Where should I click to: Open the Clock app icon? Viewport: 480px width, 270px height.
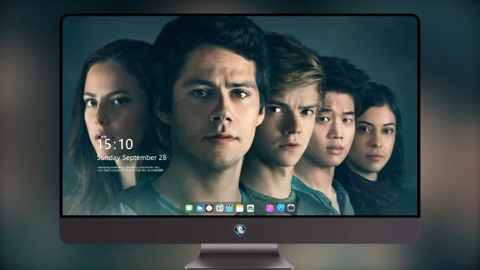tap(209, 209)
